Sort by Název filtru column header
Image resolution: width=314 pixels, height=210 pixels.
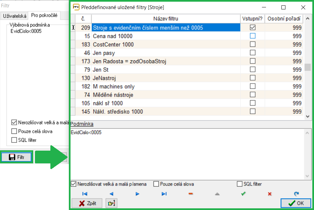tap(166, 19)
